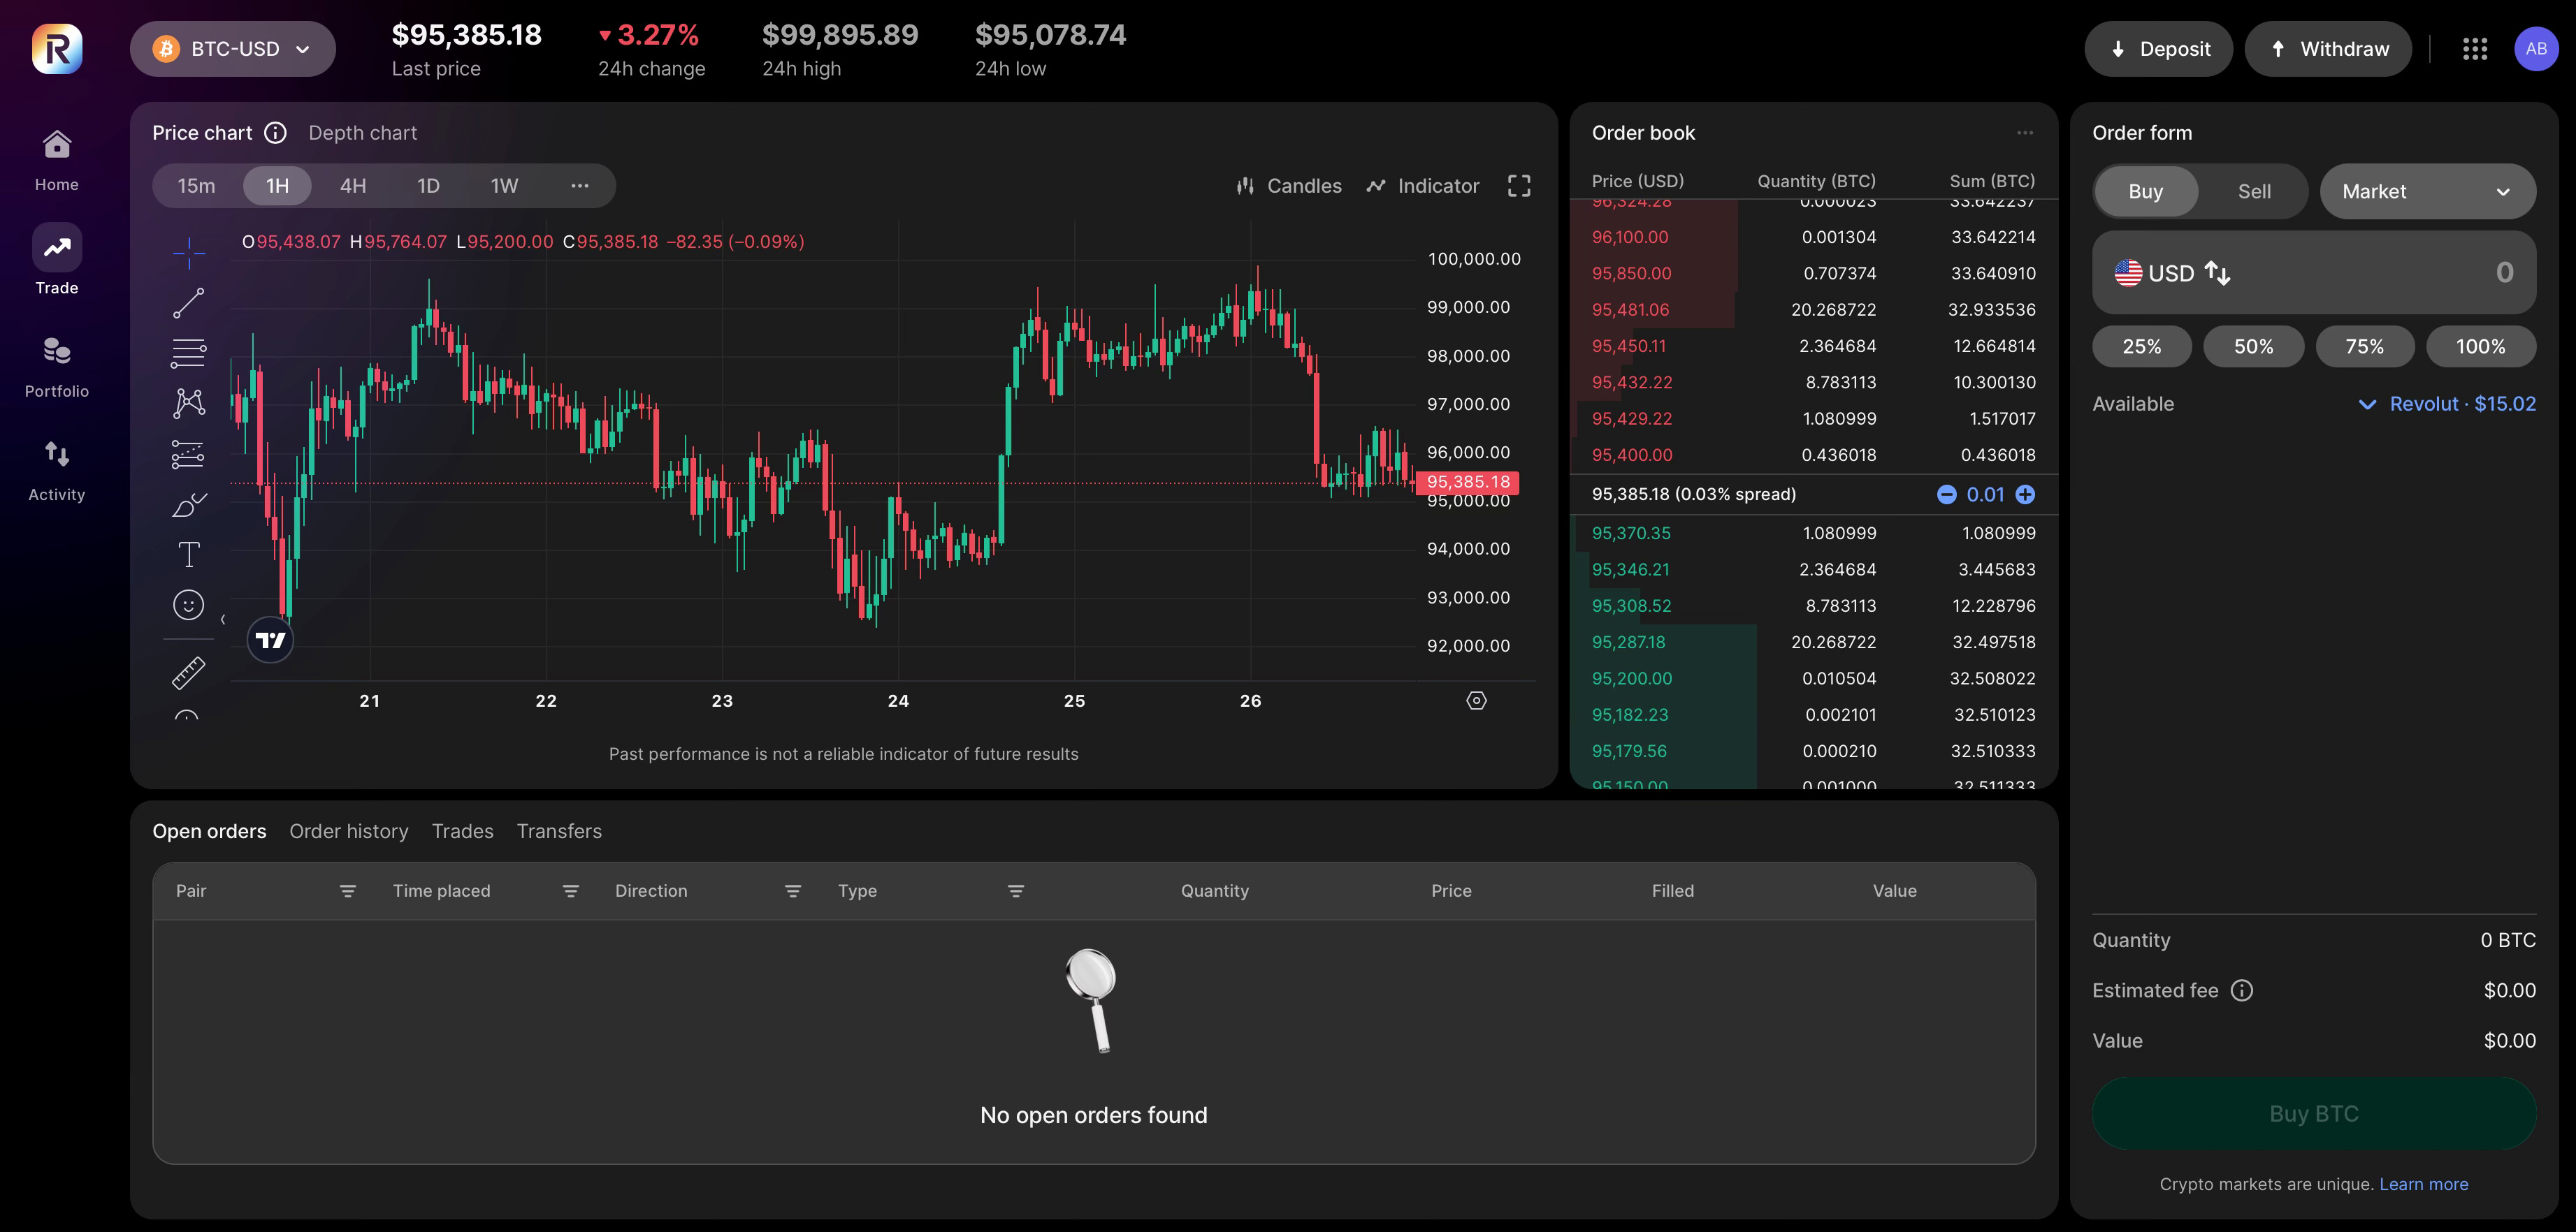Switch order side to Sell

pos(2253,192)
